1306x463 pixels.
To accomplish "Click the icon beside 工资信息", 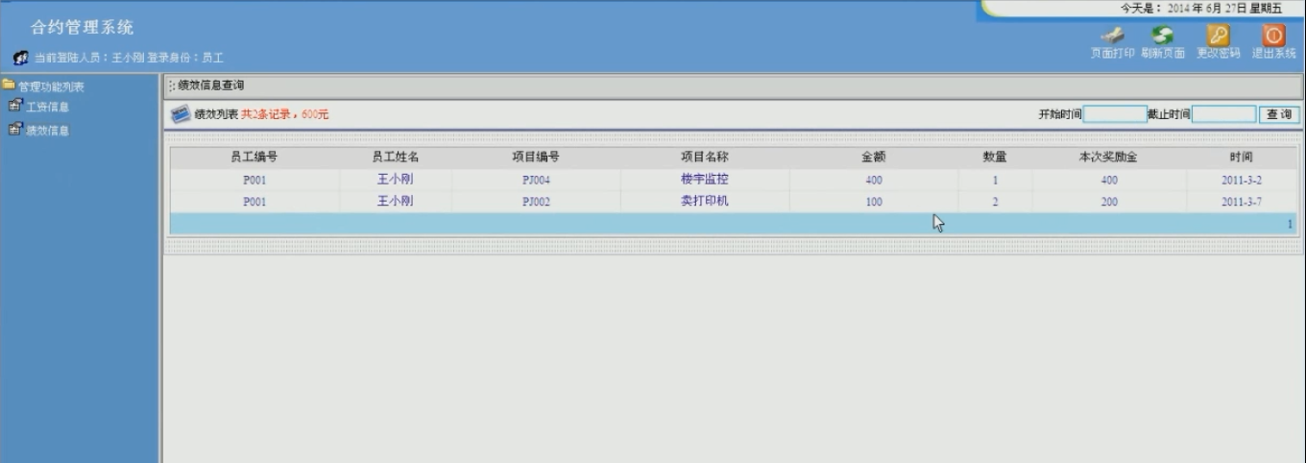I will coord(14,107).
